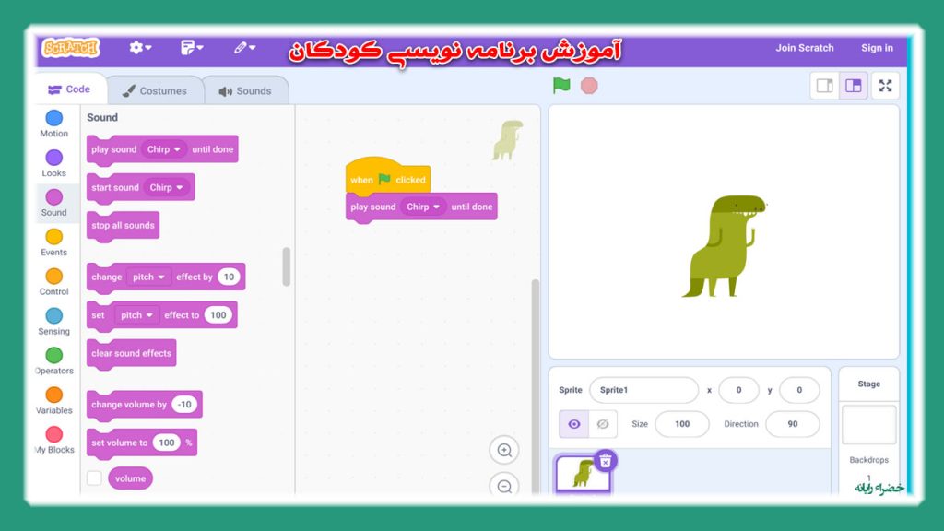Select the Control block category
The image size is (944, 531).
coord(54,282)
